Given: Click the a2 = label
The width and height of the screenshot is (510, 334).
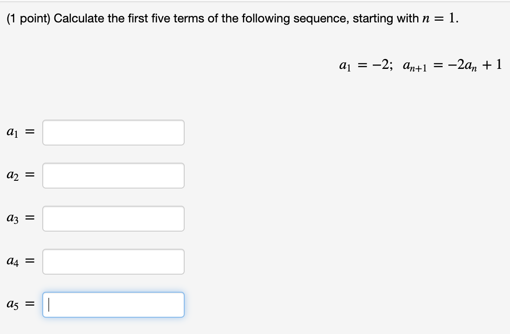Looking at the screenshot, I should click(19, 175).
